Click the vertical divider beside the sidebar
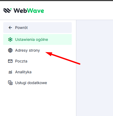The image size is (113, 116). pyautogui.click(x=76, y=68)
